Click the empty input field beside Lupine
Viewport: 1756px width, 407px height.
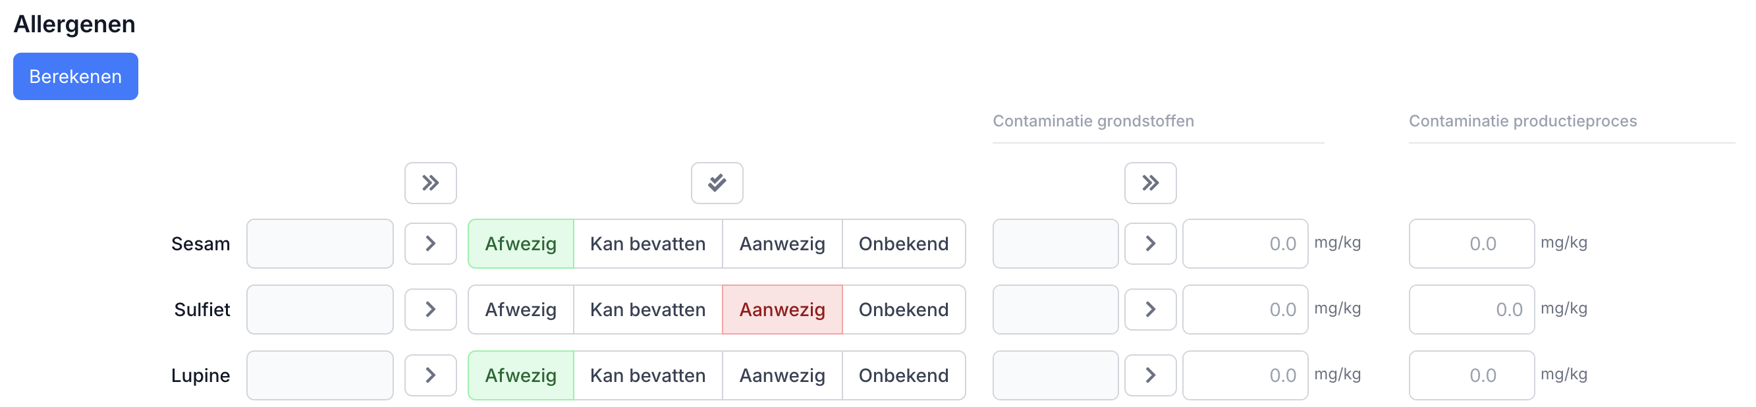tap(319, 374)
